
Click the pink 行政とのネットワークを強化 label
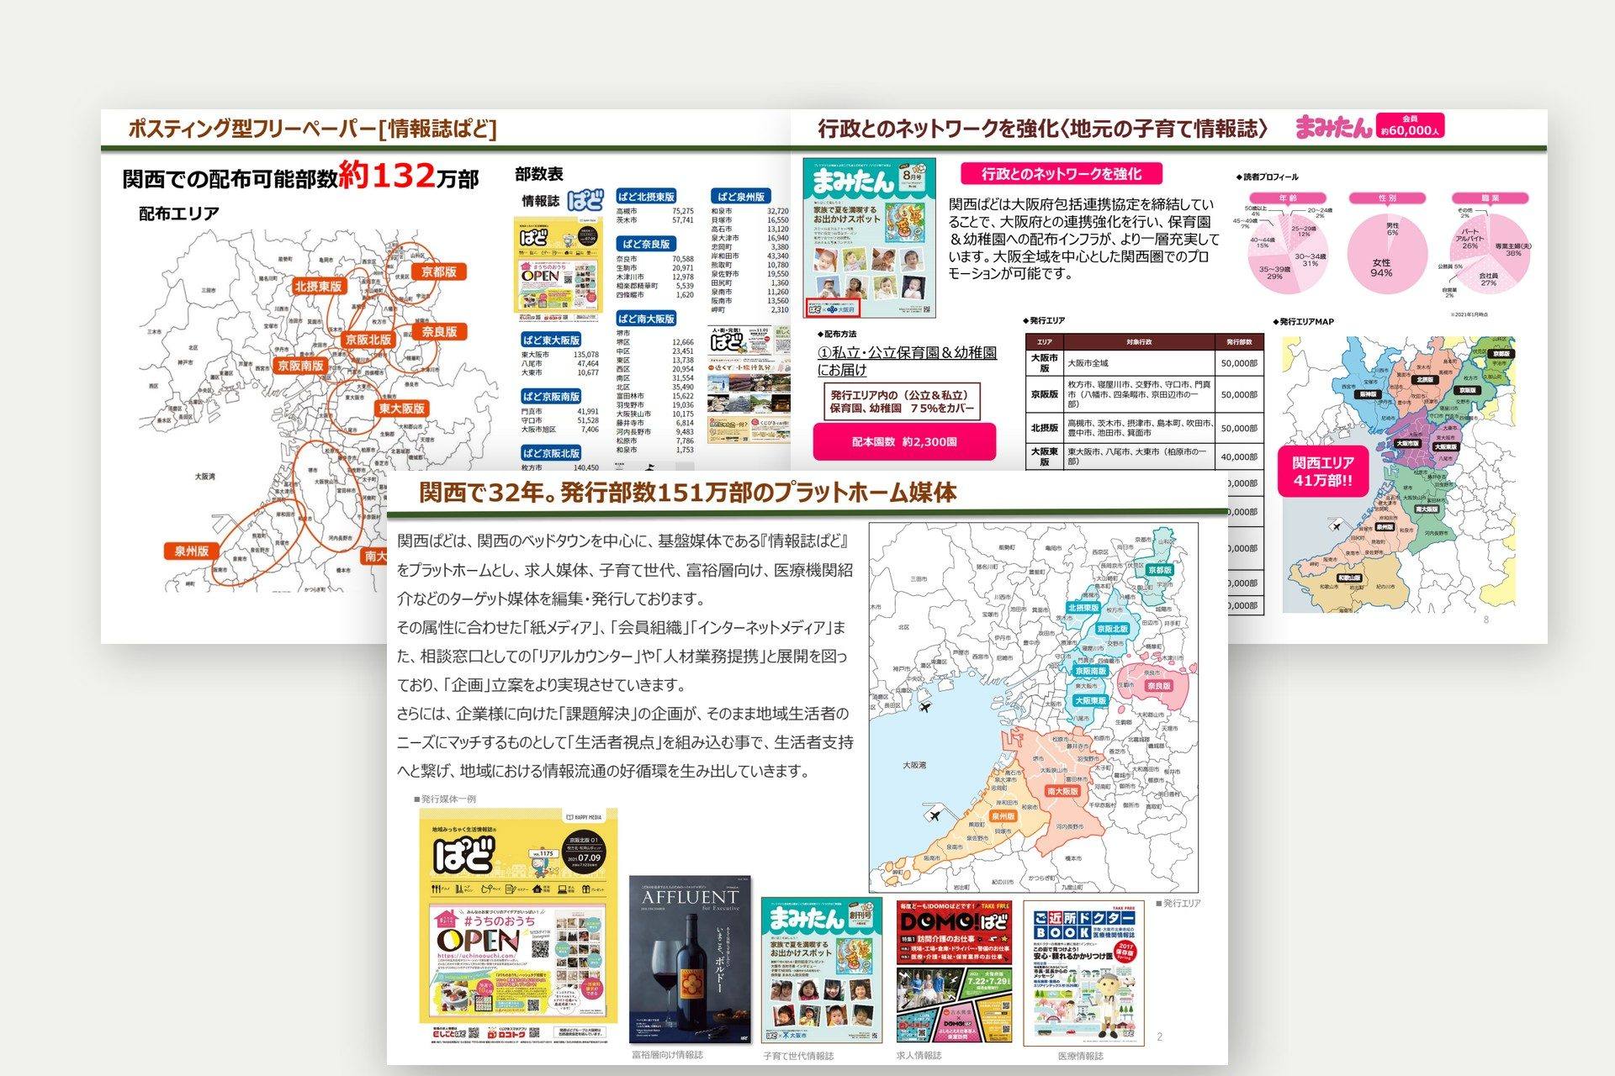[x=1062, y=174]
